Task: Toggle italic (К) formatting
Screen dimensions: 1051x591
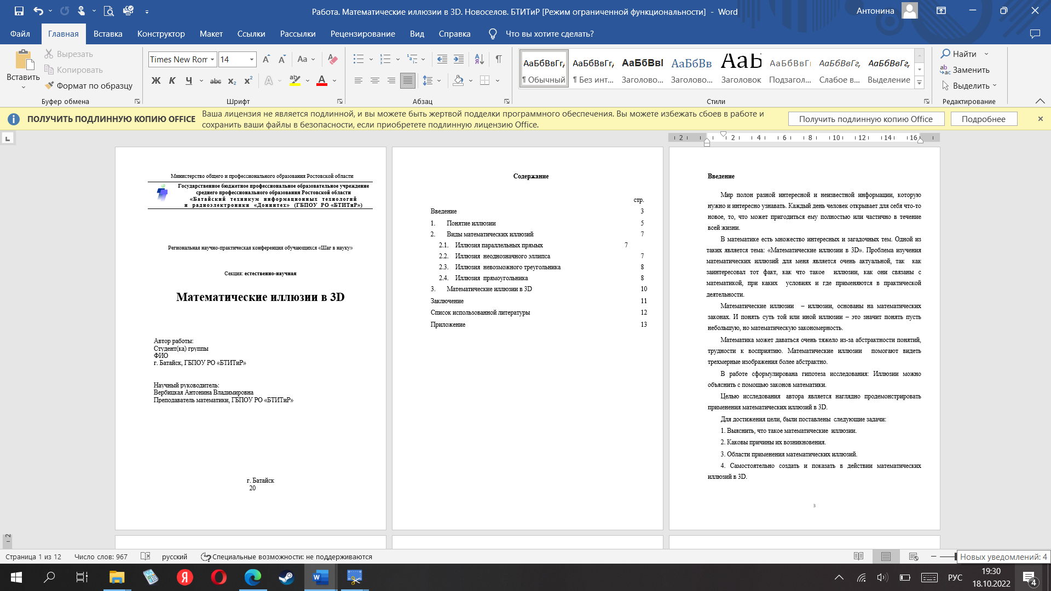Action: 172,81
